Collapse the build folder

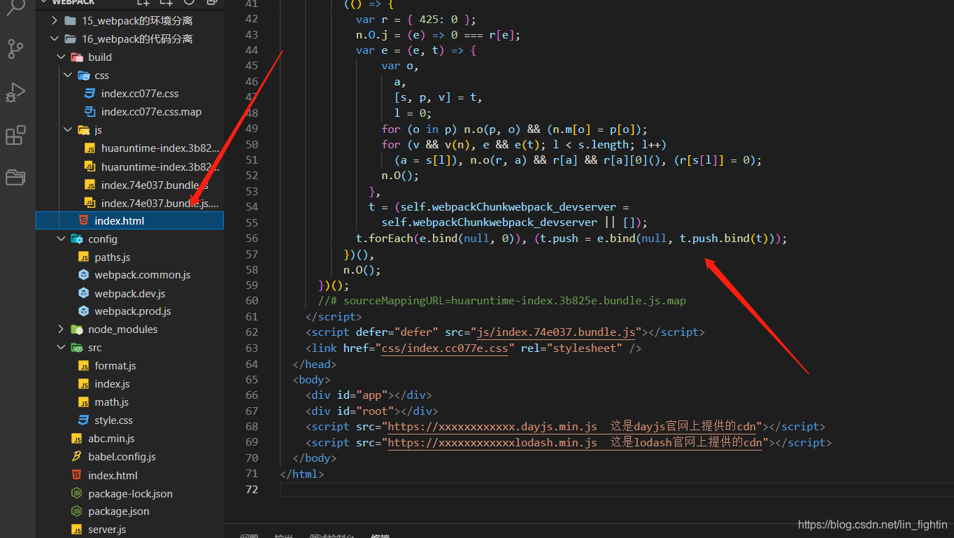(62, 57)
